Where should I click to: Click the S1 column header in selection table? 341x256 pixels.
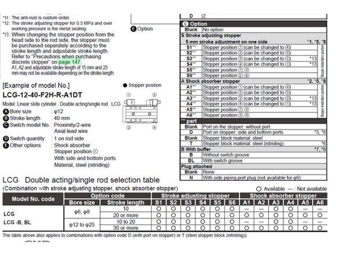159,203
